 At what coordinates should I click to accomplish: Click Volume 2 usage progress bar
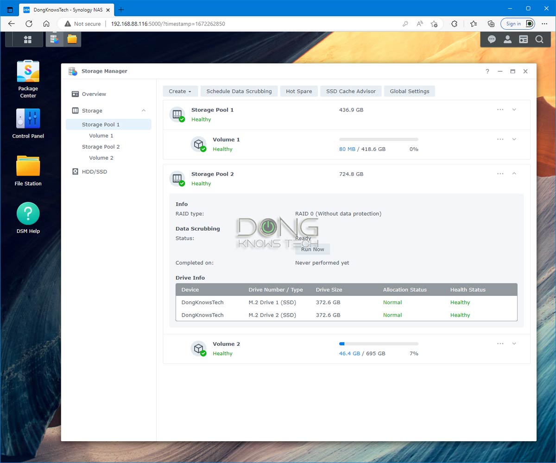pos(379,344)
